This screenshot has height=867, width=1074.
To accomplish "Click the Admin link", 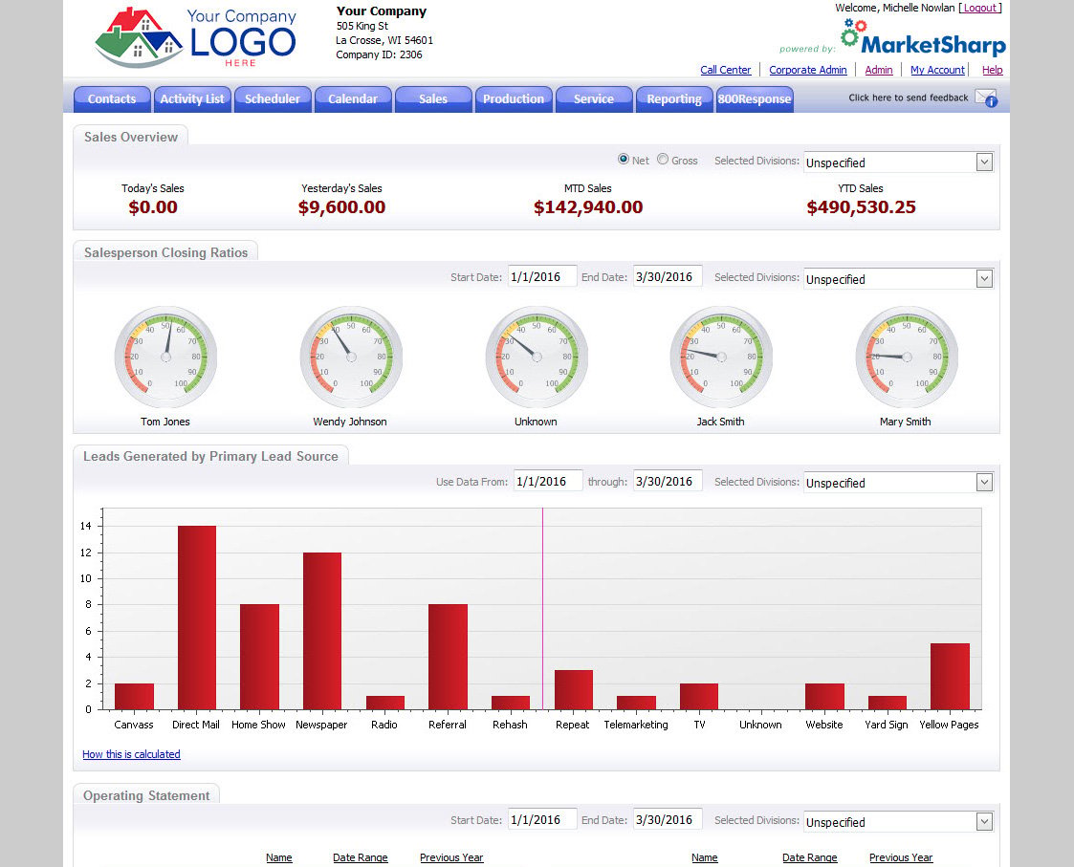I will pyautogui.click(x=879, y=70).
